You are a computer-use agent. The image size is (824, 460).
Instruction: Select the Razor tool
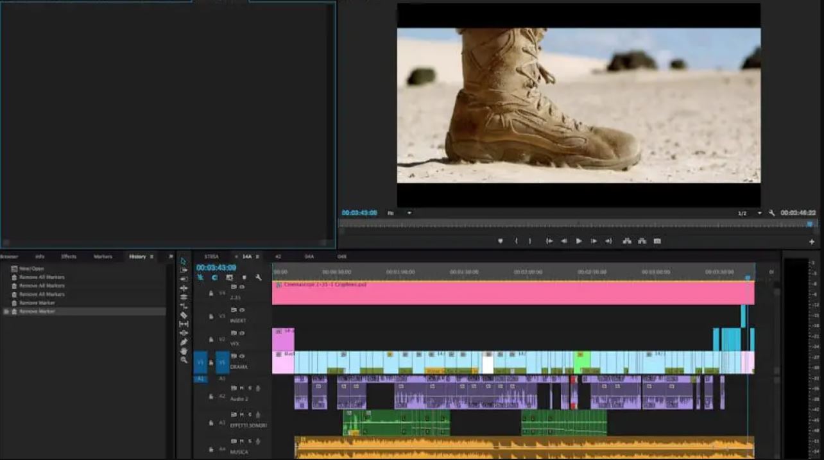pos(184,315)
